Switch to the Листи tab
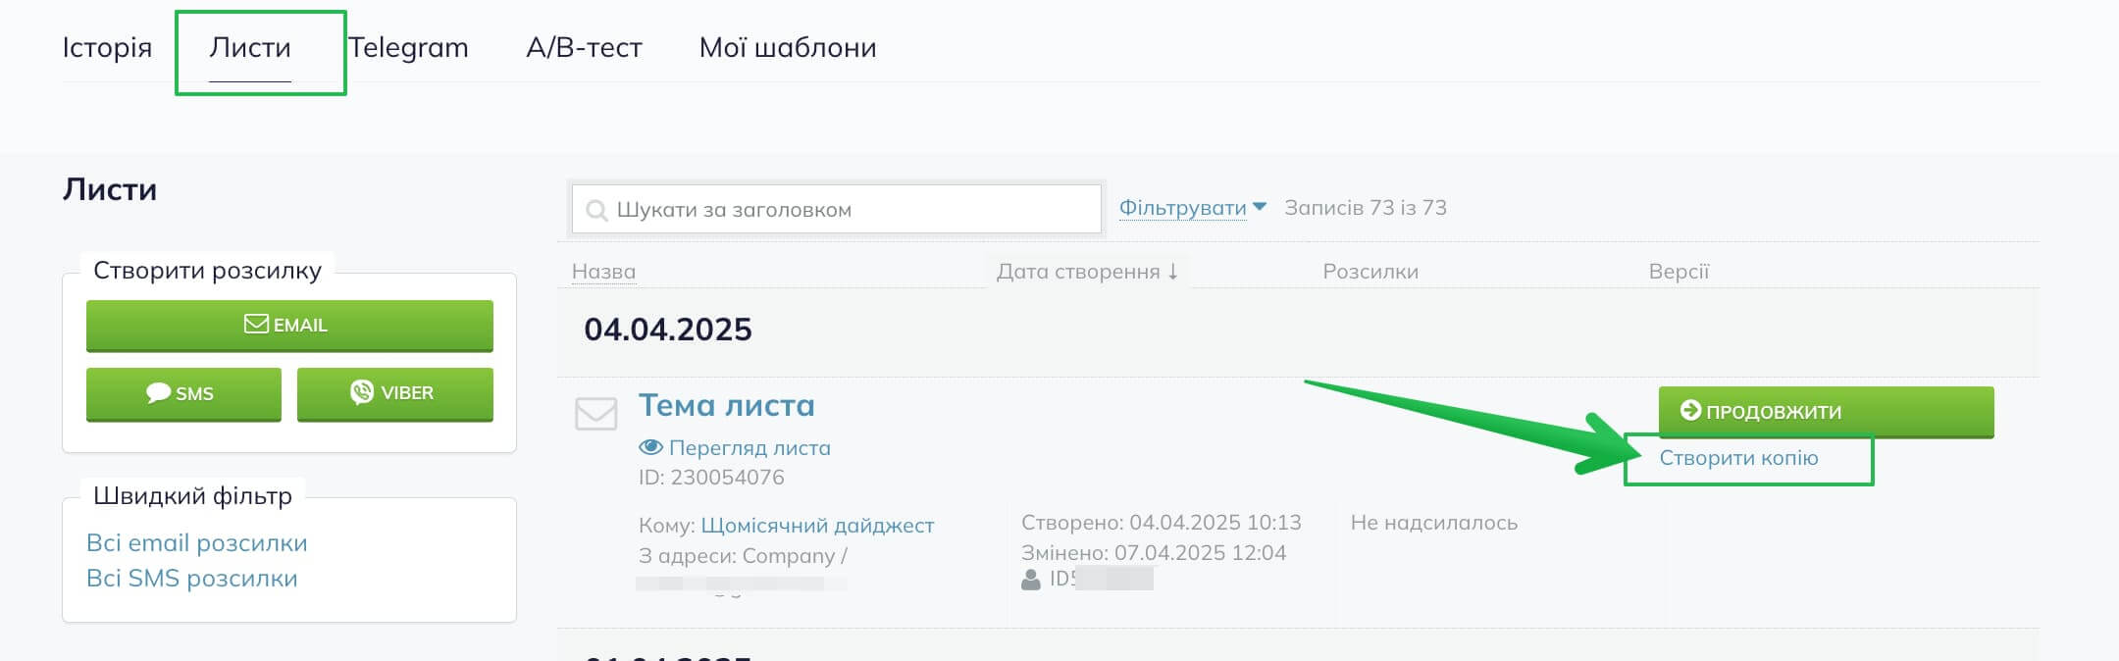This screenshot has width=2119, height=661. 250,47
